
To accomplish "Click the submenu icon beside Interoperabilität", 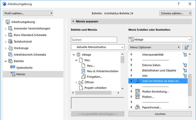I will [185, 55].
